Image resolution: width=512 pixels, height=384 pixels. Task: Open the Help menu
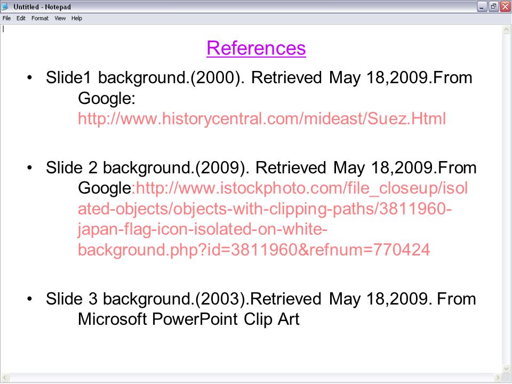click(x=77, y=18)
